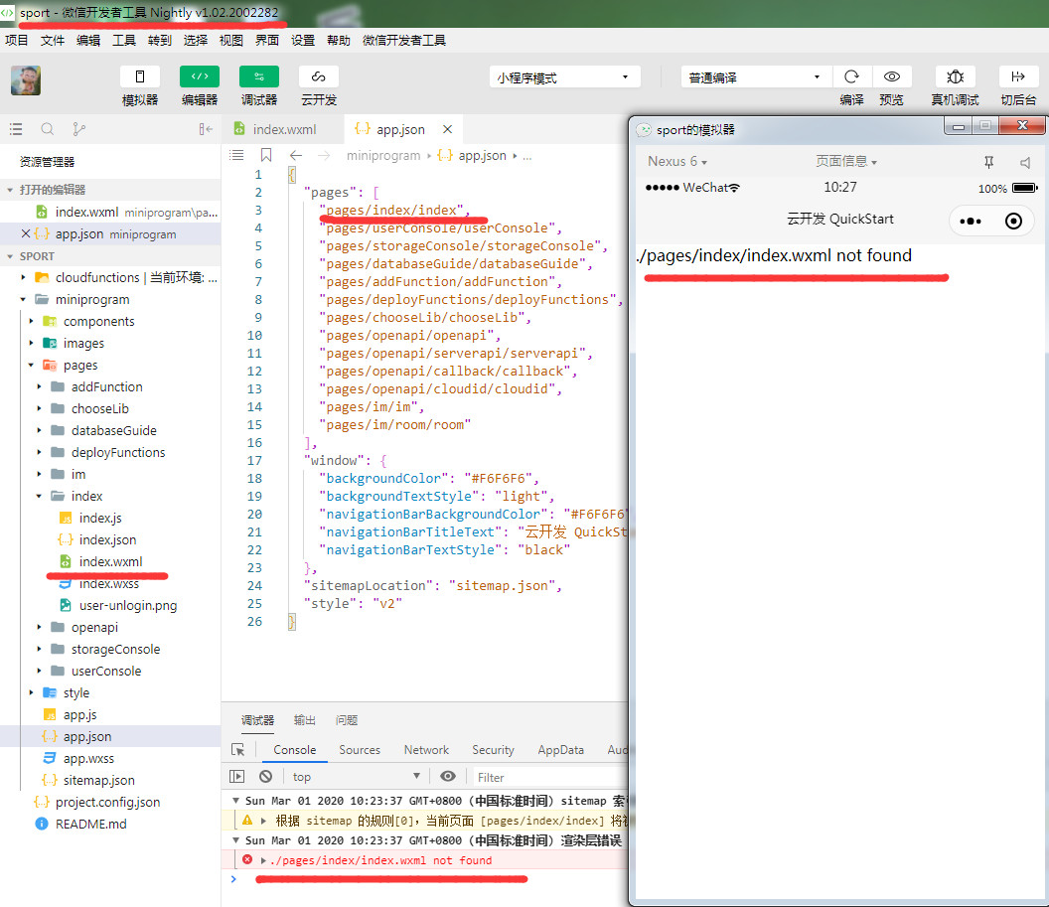The image size is (1049, 907).
Task: Clear the console with the ban icon
Action: pyautogui.click(x=265, y=777)
